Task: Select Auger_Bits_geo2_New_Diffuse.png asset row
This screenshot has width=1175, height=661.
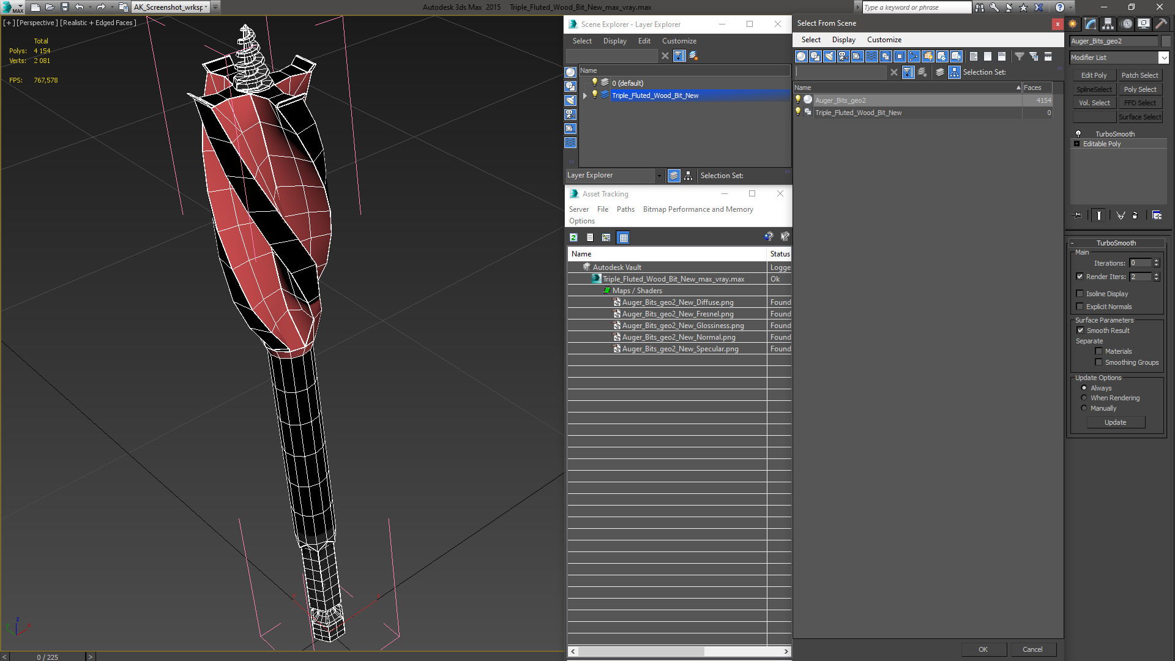Action: click(677, 302)
